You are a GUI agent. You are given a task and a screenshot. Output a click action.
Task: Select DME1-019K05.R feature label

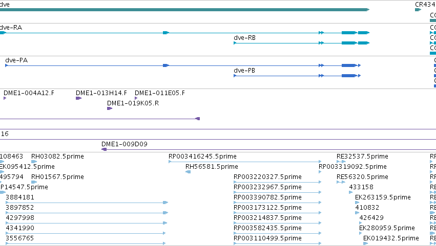click(133, 103)
